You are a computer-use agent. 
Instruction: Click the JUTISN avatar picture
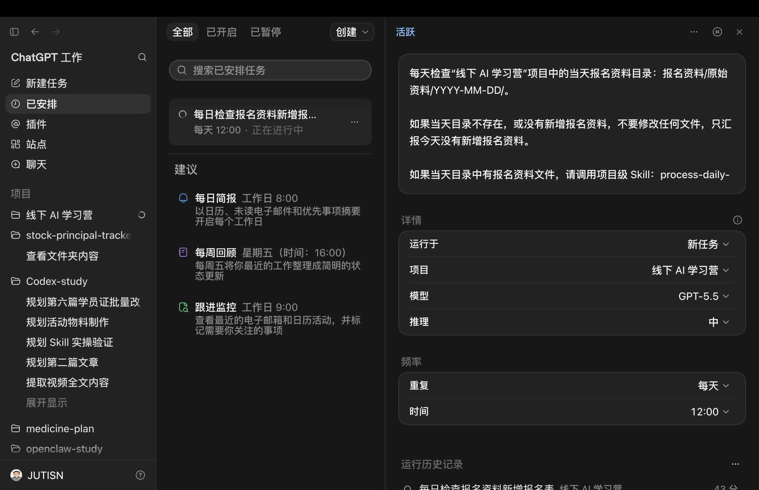(x=16, y=475)
